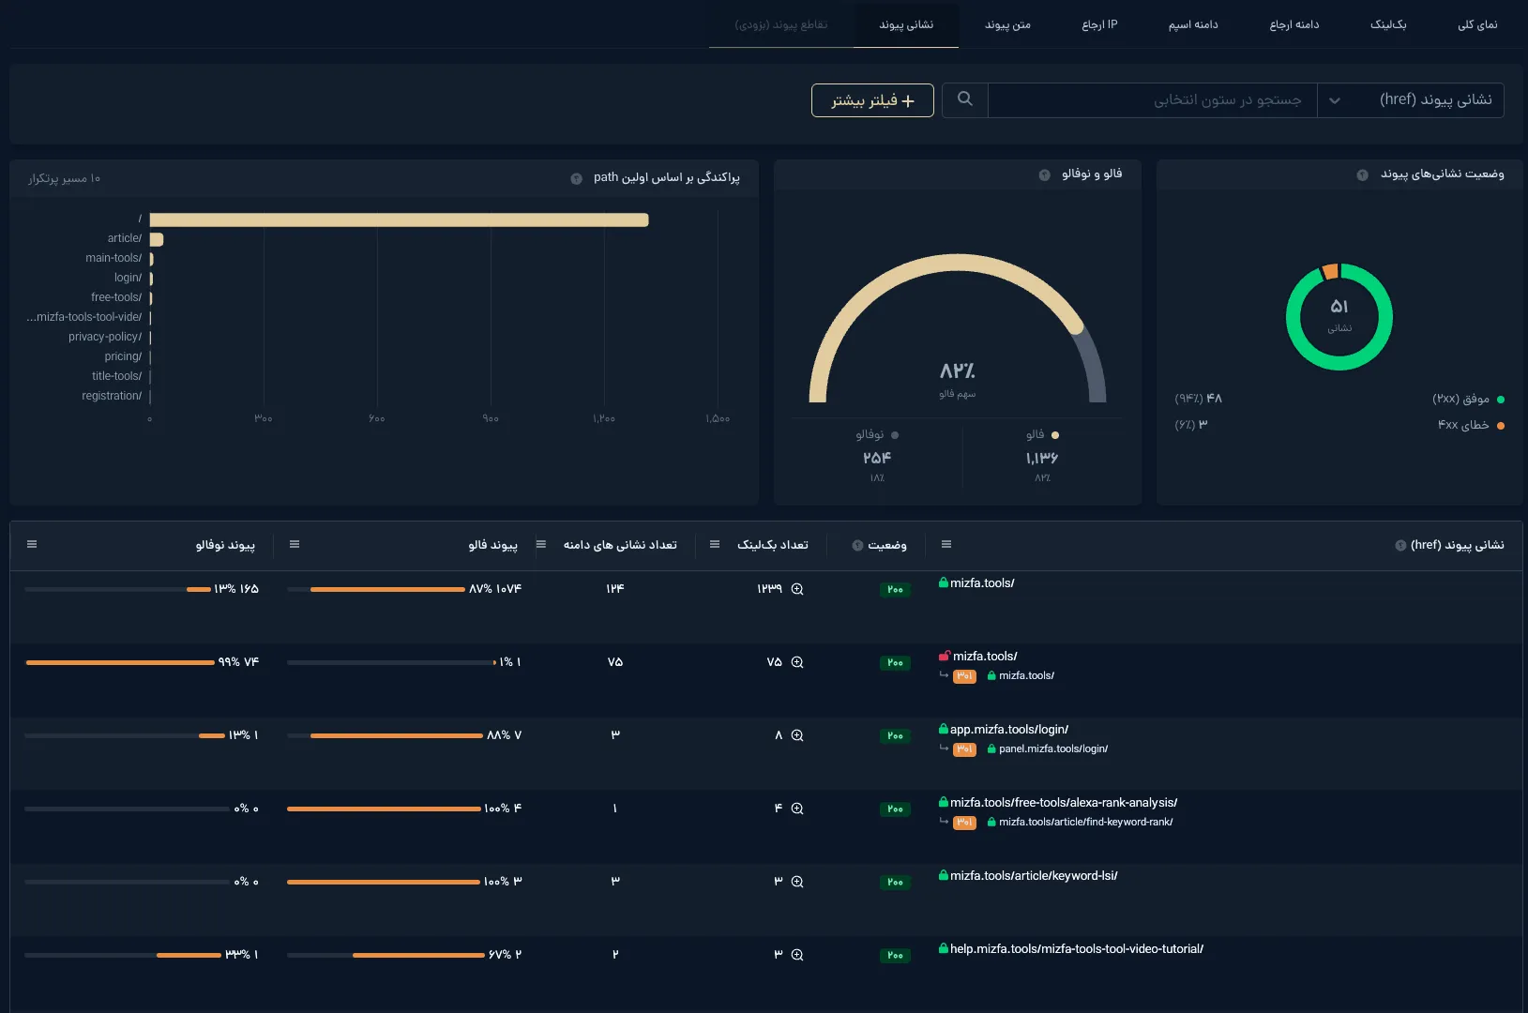
Task: Switch to بک‌لینک tab
Action: click(1388, 24)
